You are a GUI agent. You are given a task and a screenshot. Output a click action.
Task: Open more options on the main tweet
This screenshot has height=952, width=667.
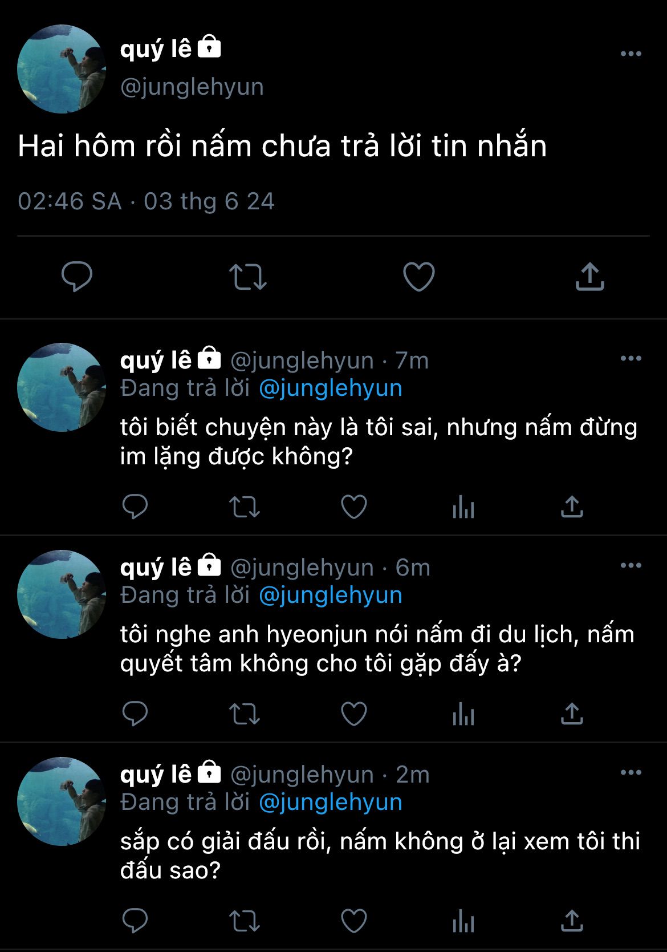coord(631,54)
